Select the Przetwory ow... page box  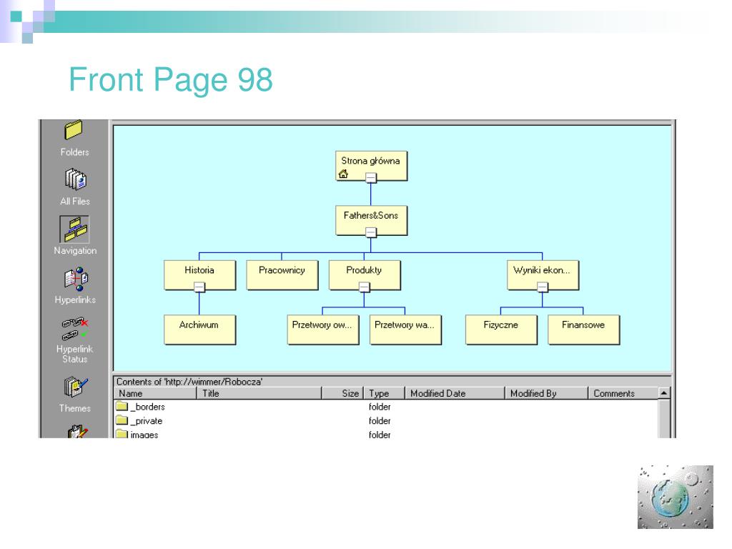[x=323, y=330]
